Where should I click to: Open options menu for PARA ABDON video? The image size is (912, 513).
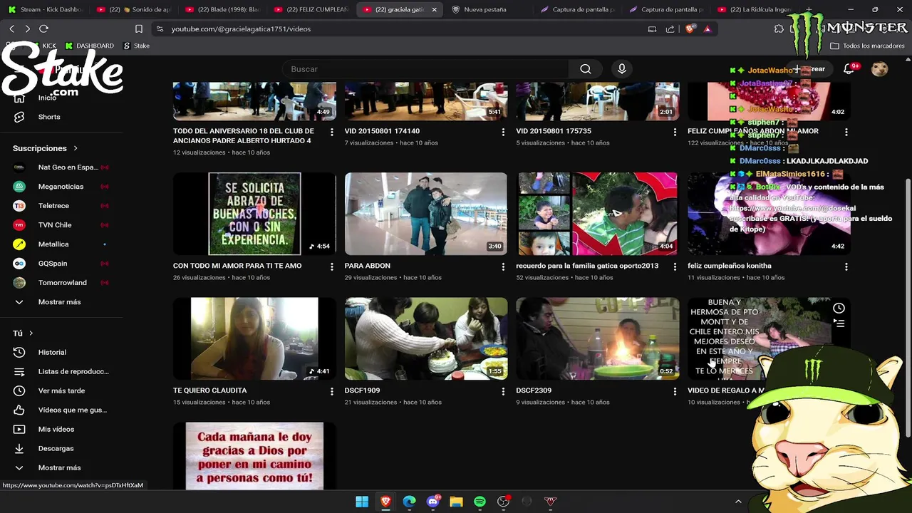(503, 266)
